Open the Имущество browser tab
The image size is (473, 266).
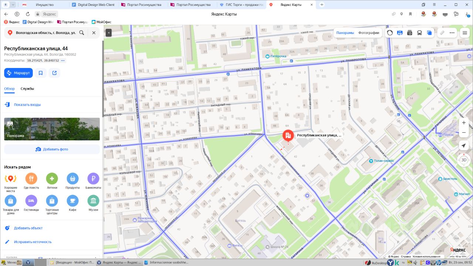[44, 4]
